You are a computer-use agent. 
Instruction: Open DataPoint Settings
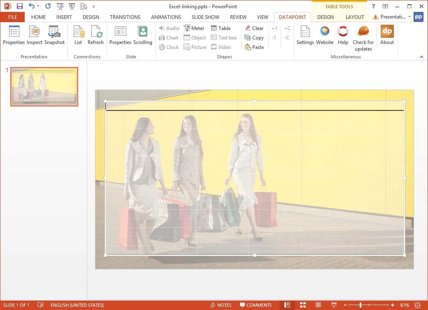[x=305, y=35]
